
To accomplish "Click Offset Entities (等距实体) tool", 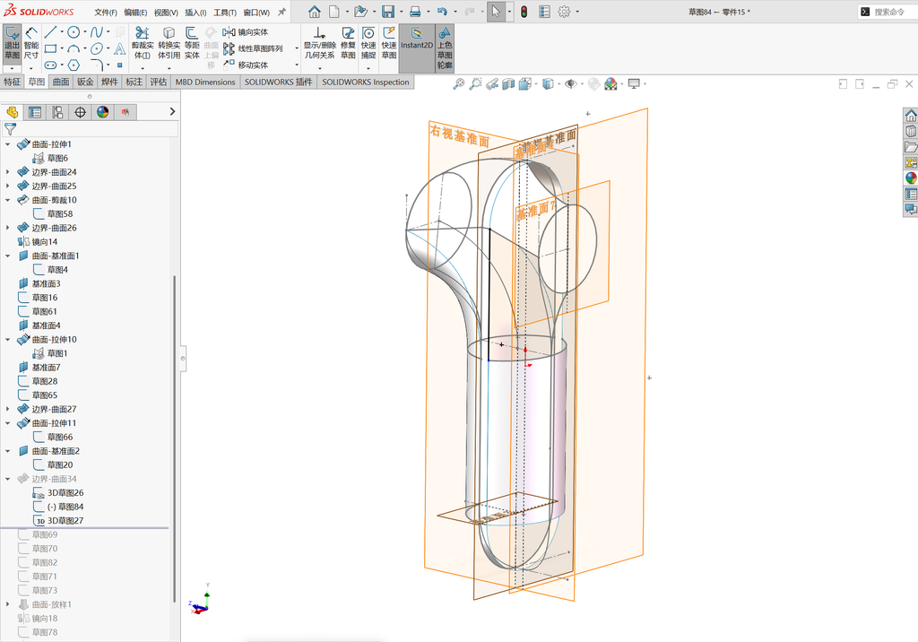I will coord(192,43).
